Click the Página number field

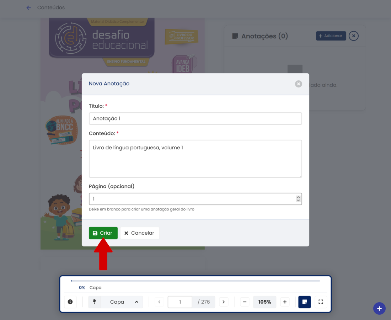pos(192,199)
